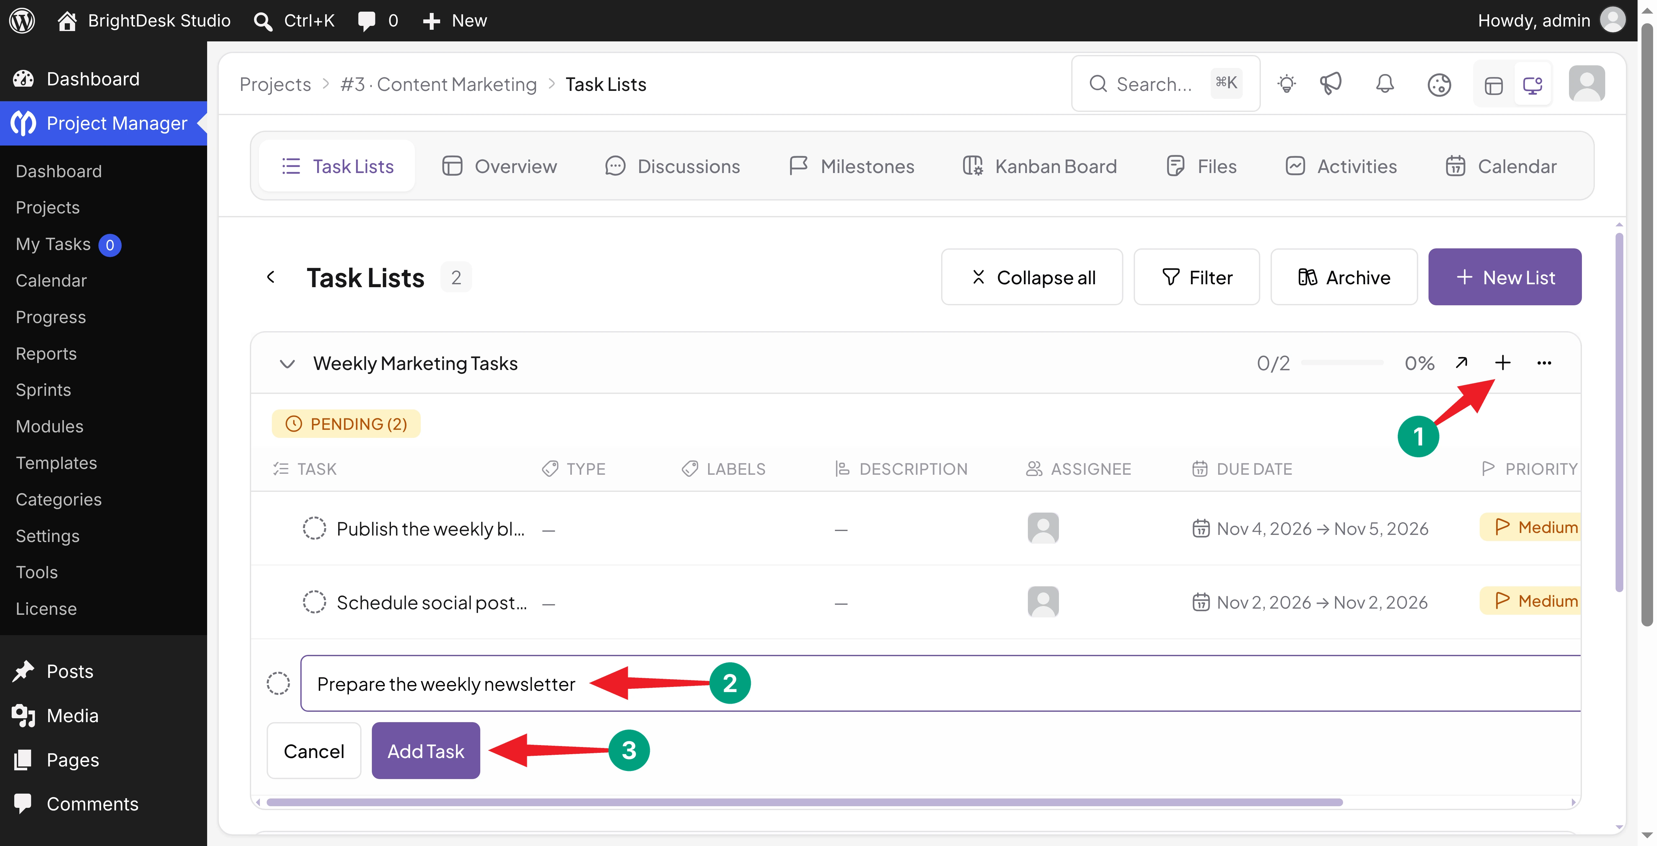1657x846 pixels.
Task: Switch to the window layout view icon
Action: (1494, 85)
